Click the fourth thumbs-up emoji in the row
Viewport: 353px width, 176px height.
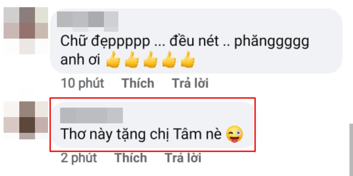click(x=169, y=60)
